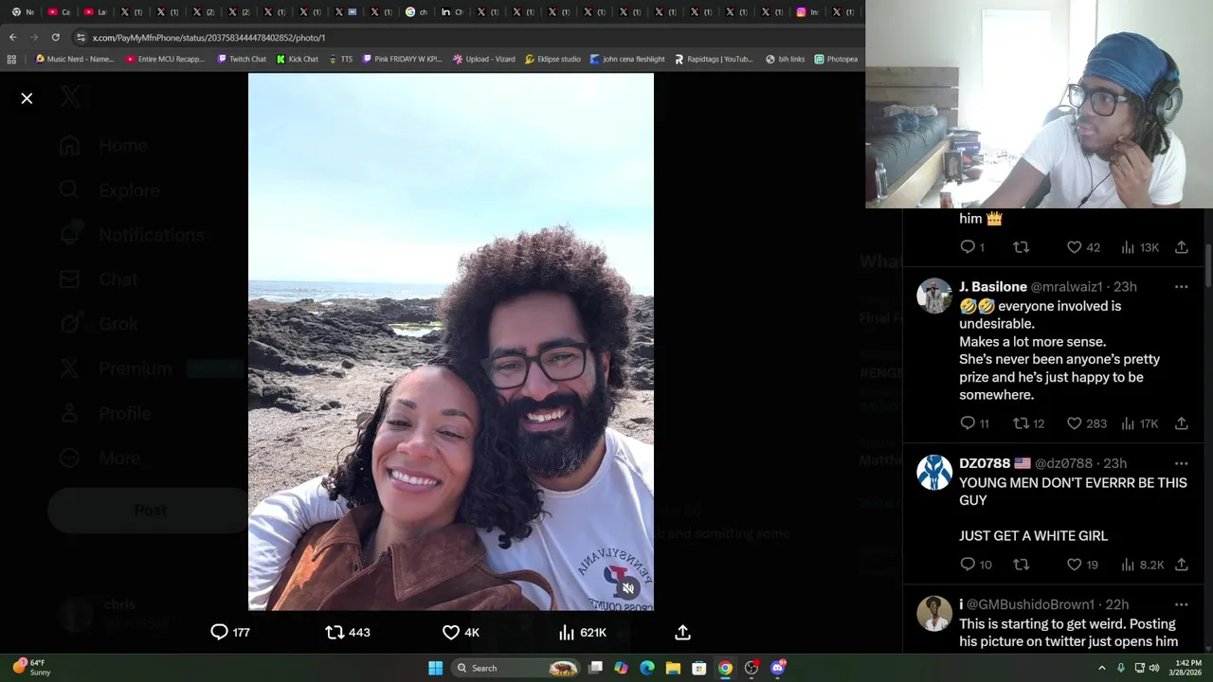1213x682 pixels.
Task: Share J. Basilone's tweet
Action: click(x=1182, y=423)
